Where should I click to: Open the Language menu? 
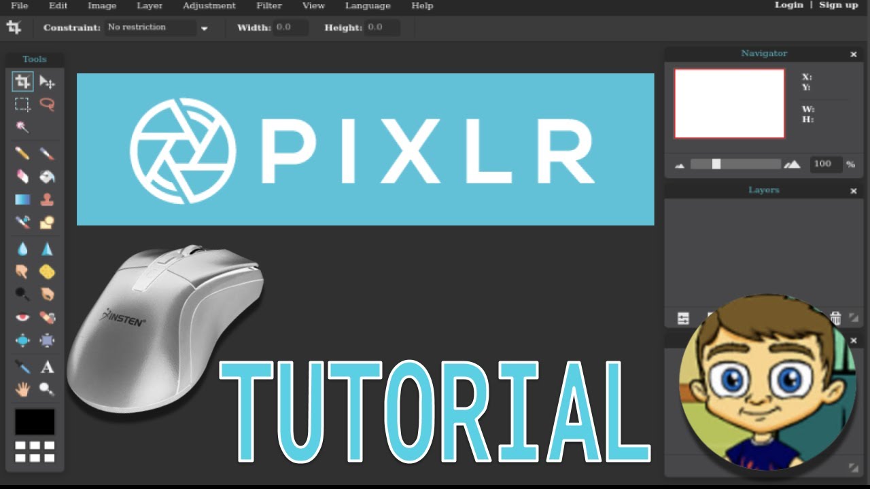[x=368, y=5]
